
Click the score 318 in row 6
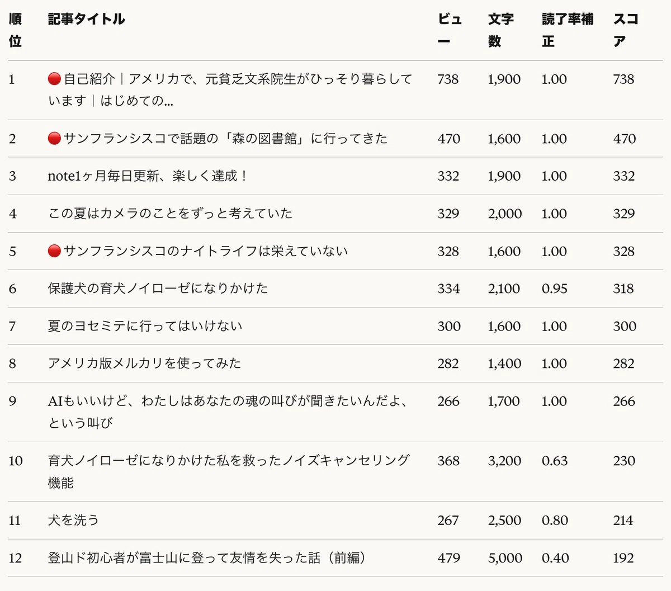pos(623,289)
